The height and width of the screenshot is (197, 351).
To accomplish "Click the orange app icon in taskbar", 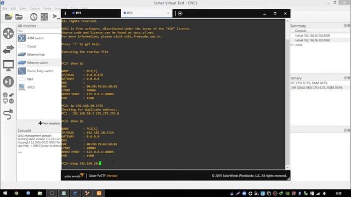I will pyautogui.click(x=99, y=193).
